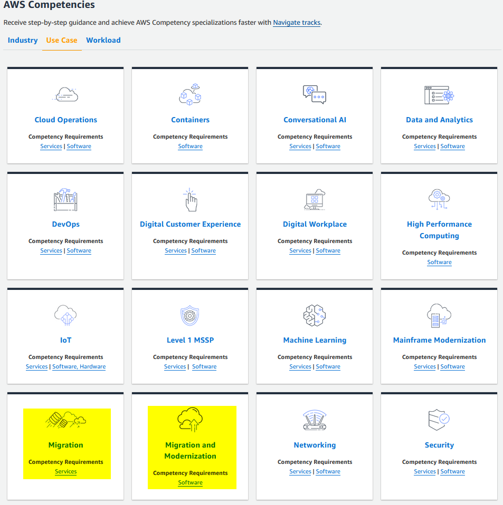
Task: Click the Digital Customer Experience hand icon
Action: coord(190,200)
